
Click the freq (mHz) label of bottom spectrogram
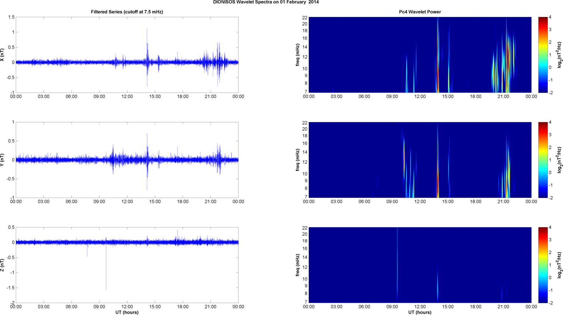(298, 265)
